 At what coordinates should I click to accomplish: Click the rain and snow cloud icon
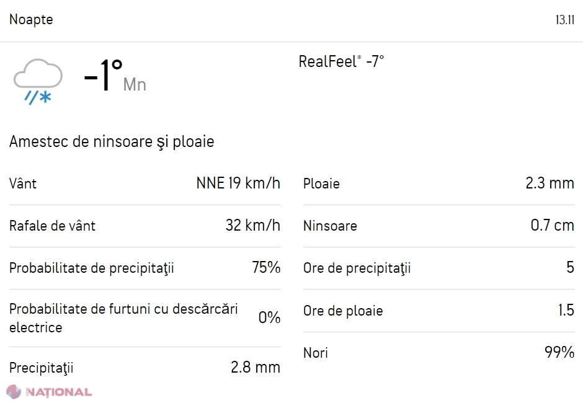[38, 81]
